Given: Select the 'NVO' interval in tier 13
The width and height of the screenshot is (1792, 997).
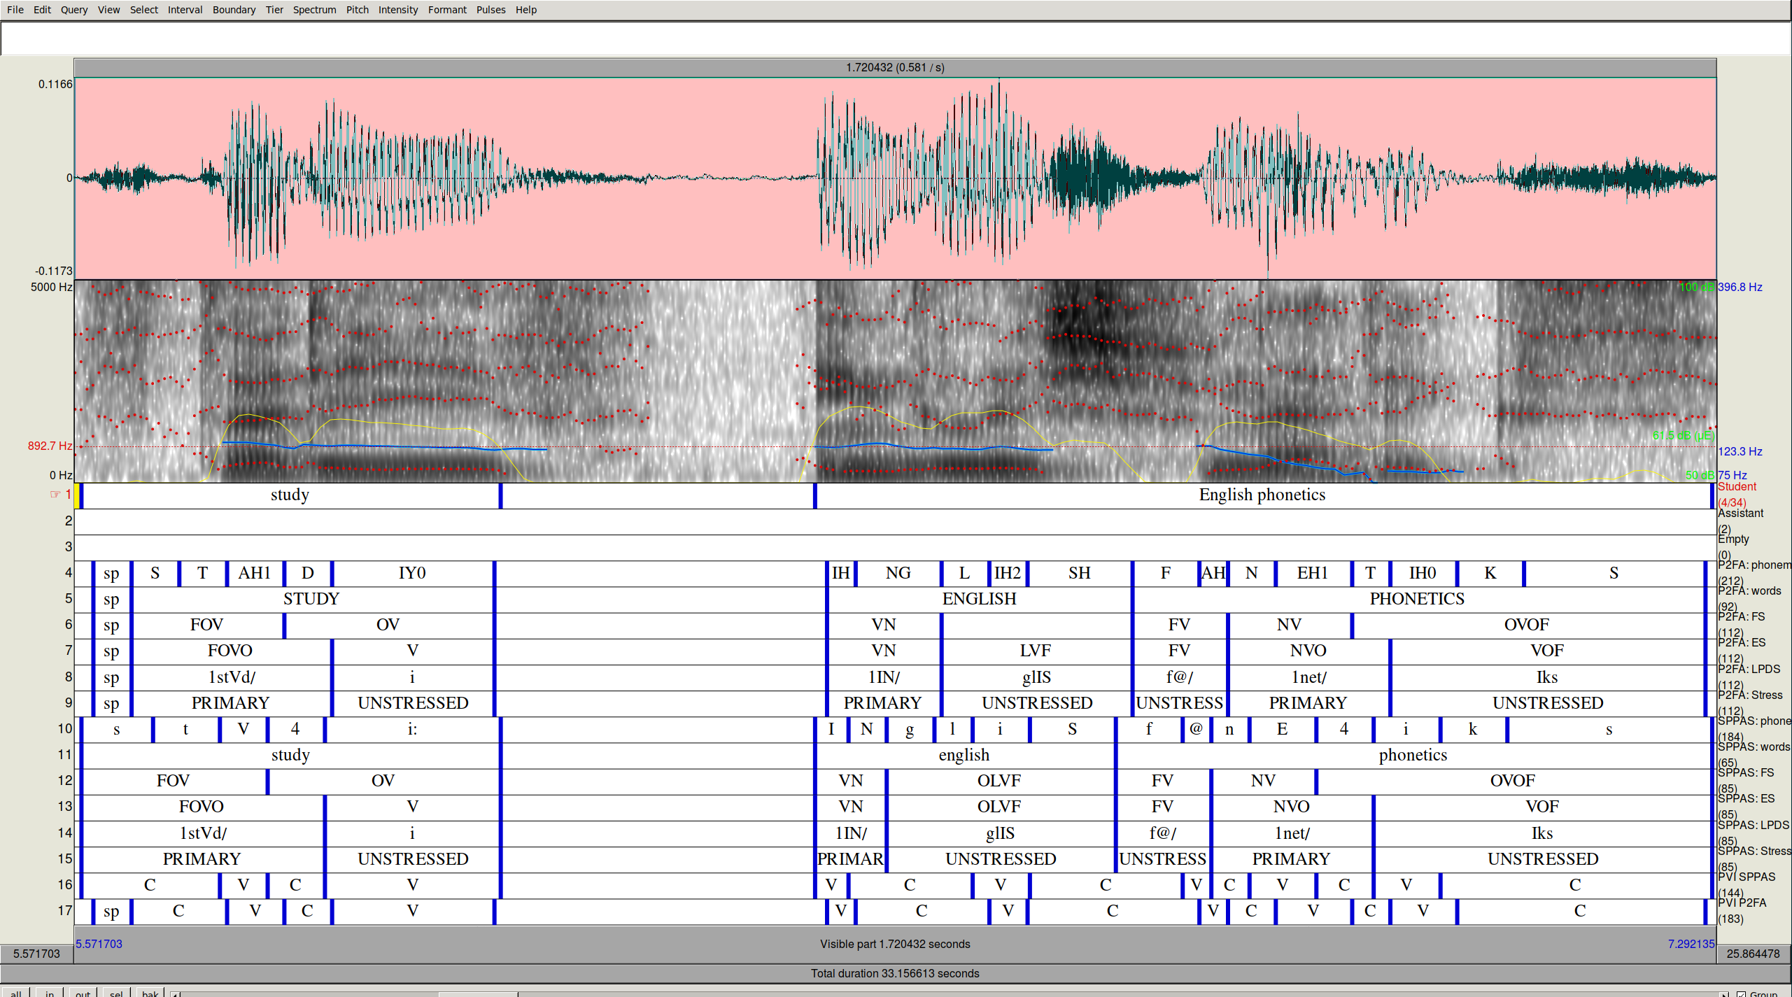Looking at the screenshot, I should [x=1292, y=807].
